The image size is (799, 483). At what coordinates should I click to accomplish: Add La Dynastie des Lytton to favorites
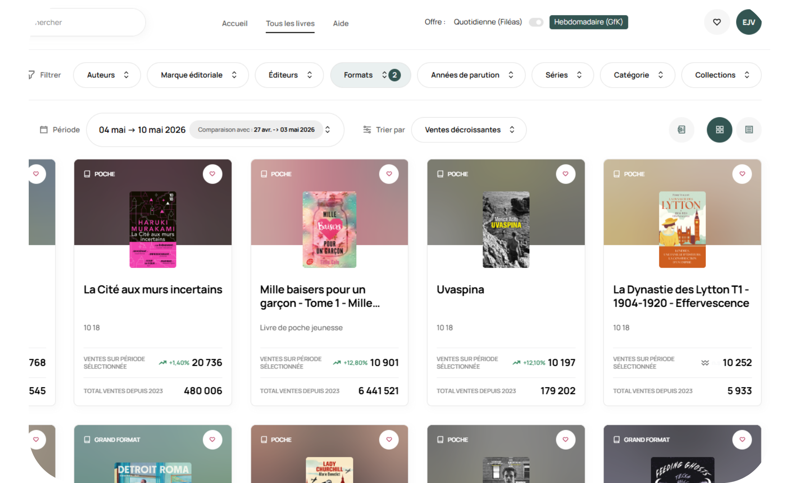pyautogui.click(x=742, y=174)
